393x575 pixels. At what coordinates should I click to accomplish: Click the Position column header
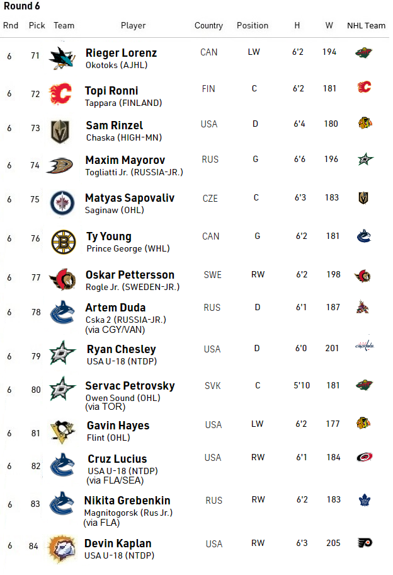tap(253, 26)
